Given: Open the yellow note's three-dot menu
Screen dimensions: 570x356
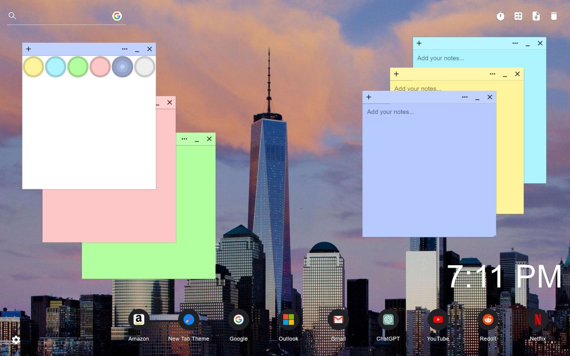Looking at the screenshot, I should [x=493, y=74].
